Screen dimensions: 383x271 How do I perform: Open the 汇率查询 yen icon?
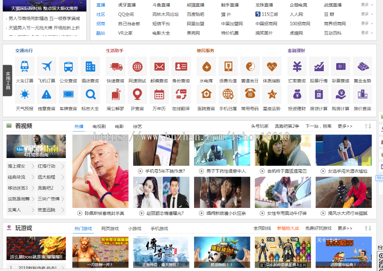[297, 66]
